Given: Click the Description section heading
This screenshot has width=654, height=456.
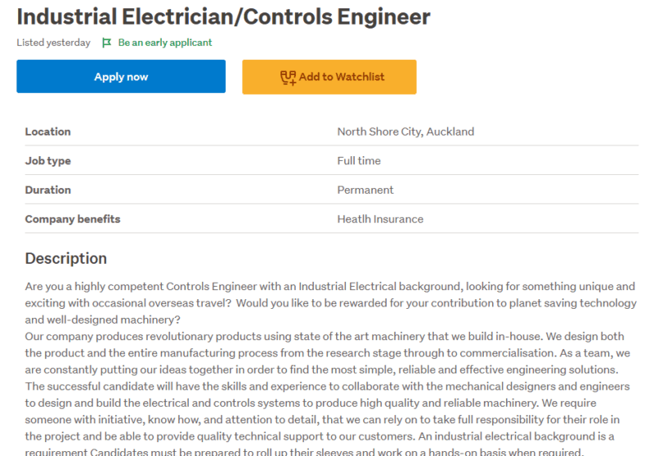Looking at the screenshot, I should click(x=66, y=258).
